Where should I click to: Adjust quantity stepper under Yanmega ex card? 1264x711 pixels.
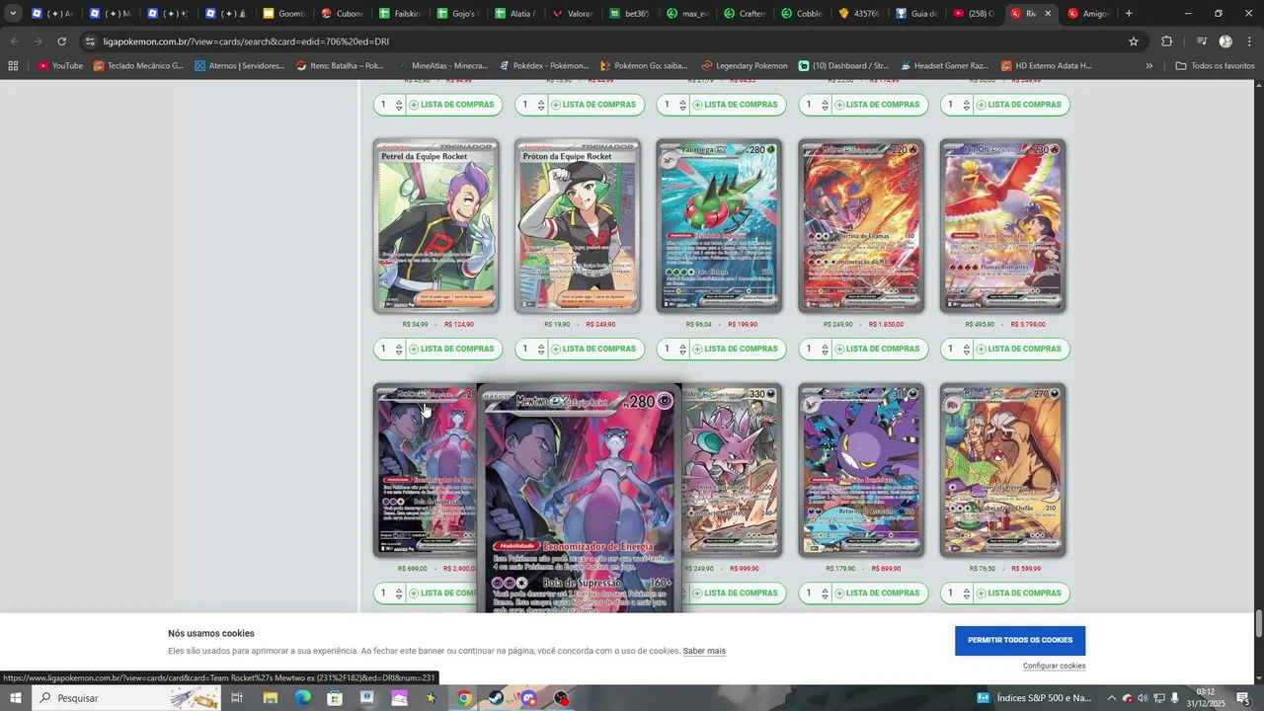(x=682, y=349)
